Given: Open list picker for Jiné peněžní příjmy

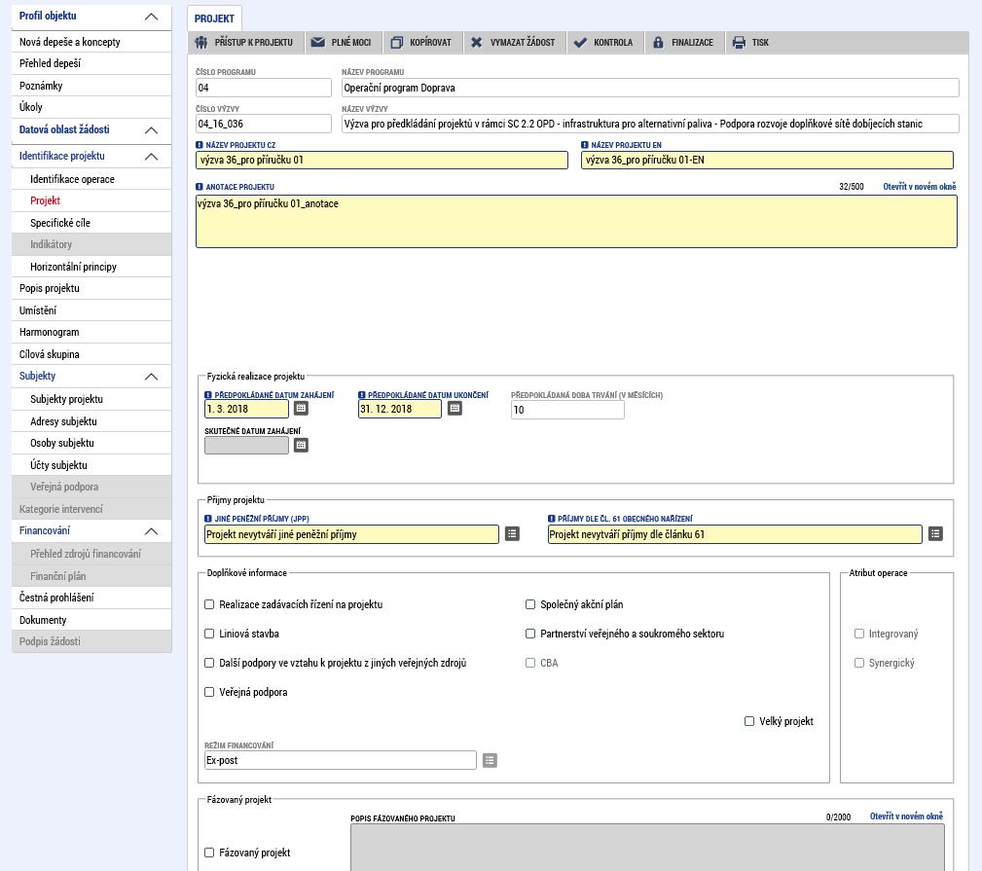Looking at the screenshot, I should click(512, 533).
